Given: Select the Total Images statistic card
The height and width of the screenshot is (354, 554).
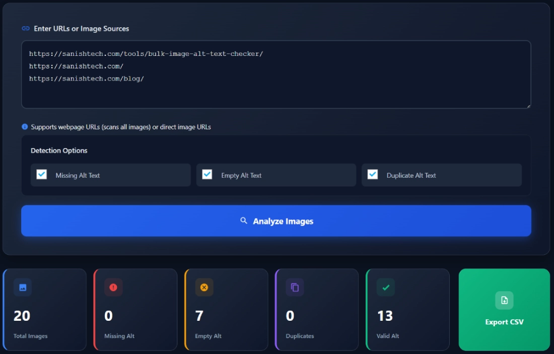Looking at the screenshot, I should tap(44, 310).
